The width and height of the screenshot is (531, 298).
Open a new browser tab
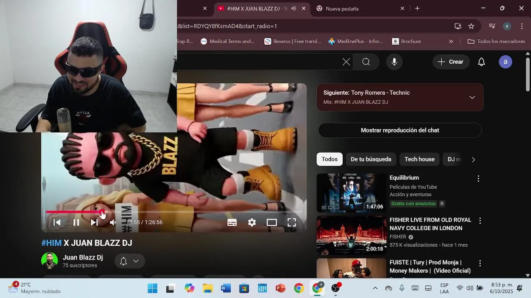(x=417, y=9)
